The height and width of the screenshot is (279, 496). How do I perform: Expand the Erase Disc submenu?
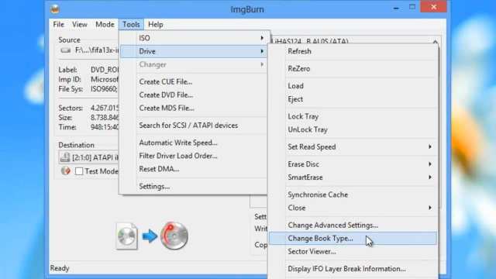point(353,164)
